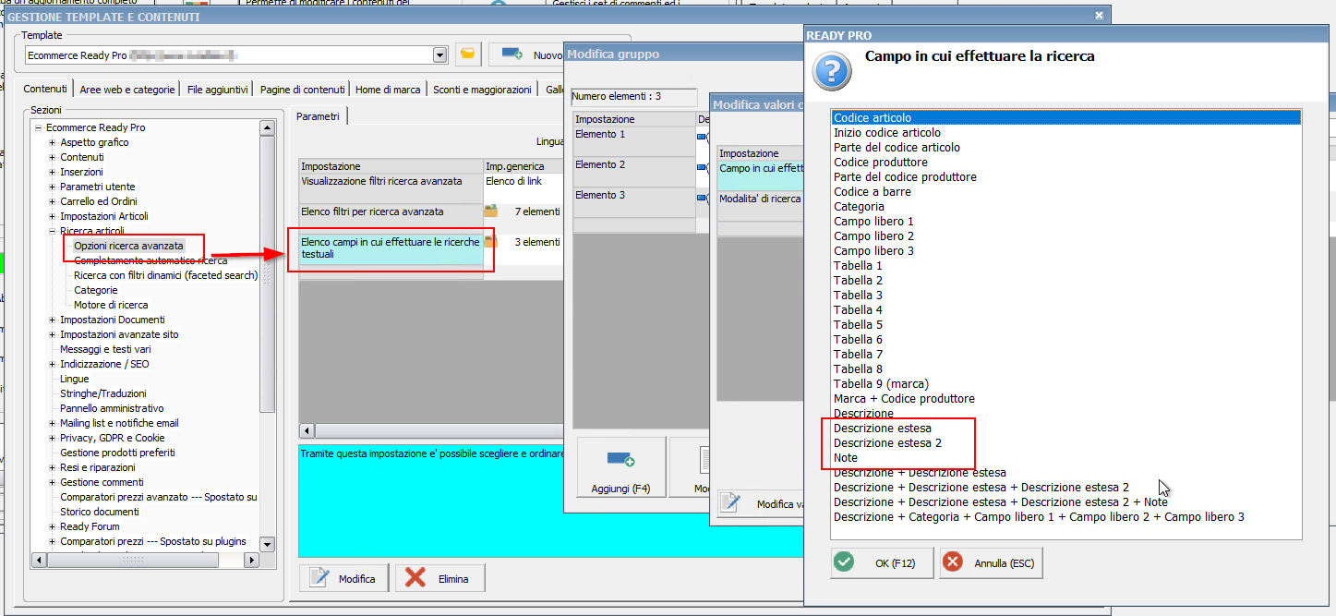Click sections tree scroll up arrow
The height and width of the screenshot is (616, 1336).
pos(268,128)
